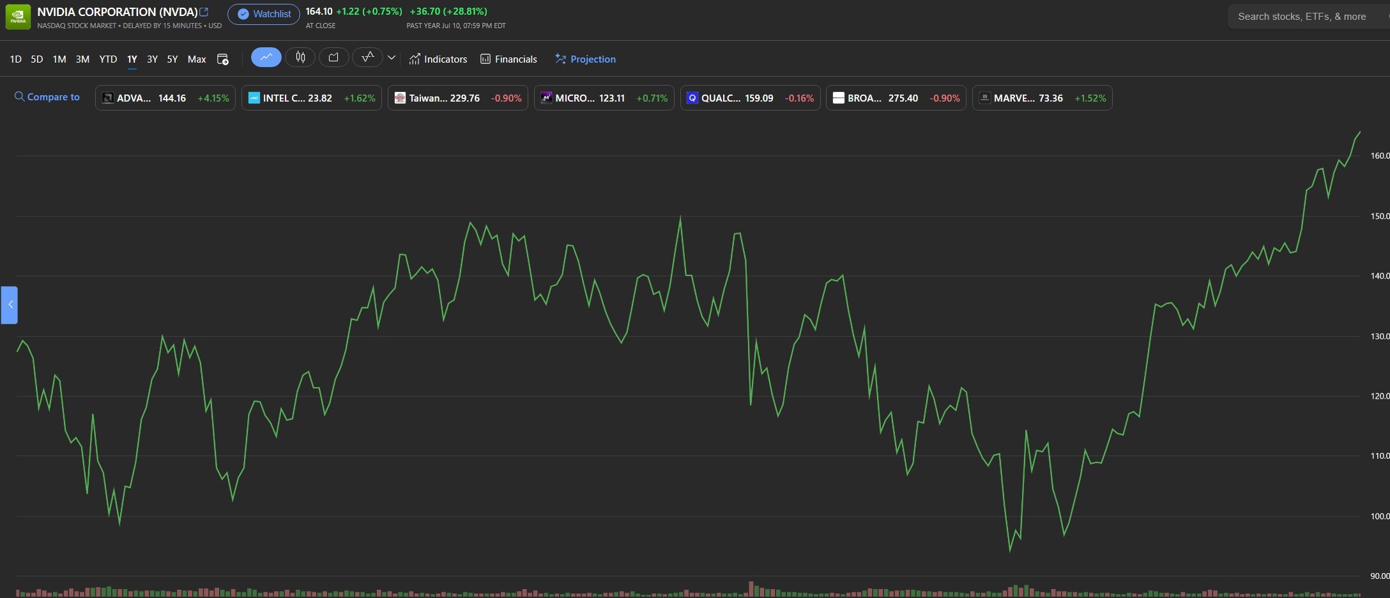Select the 1M time range
1390x598 pixels.
tap(59, 59)
